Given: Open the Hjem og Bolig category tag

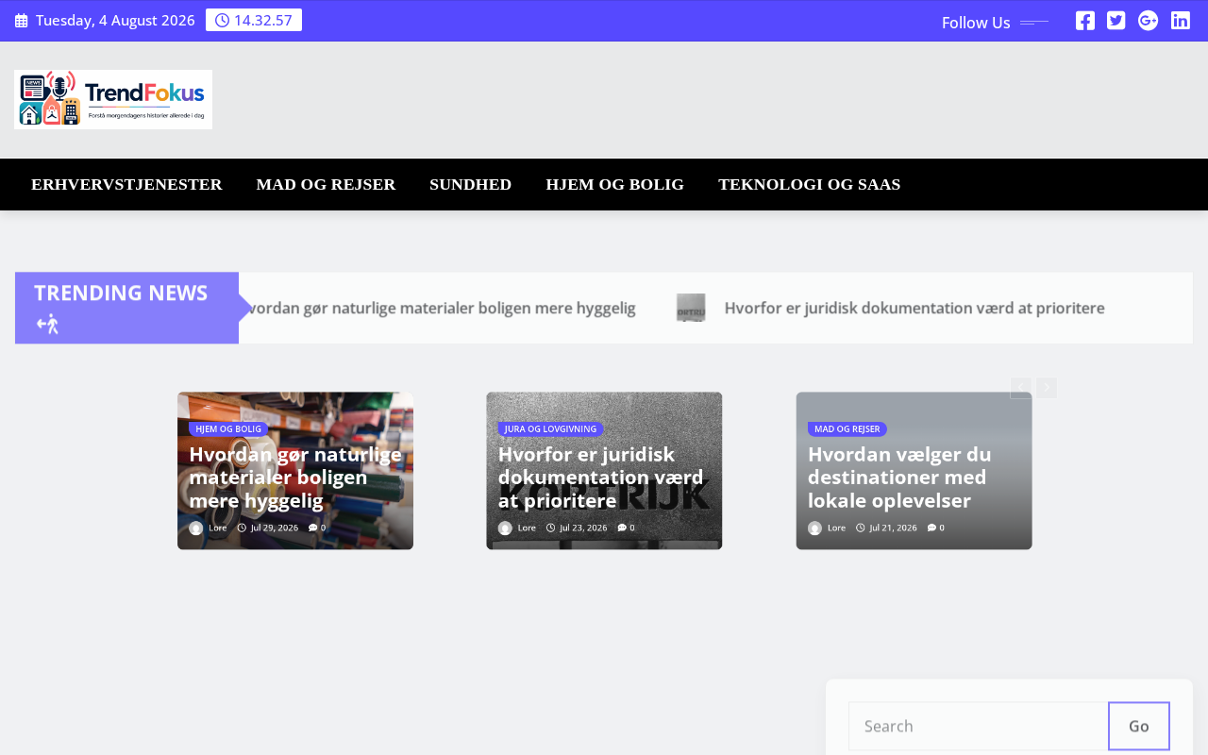Looking at the screenshot, I should pos(228,429).
